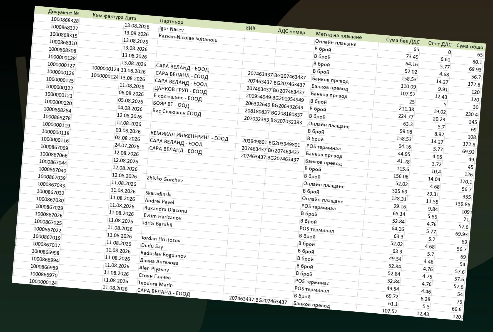Image resolution: width=493 pixels, height=332 pixels.
Task: Select КЕМИКАЛ ИНЖЕНЕРИНГ - ЕООД cell
Action: (189, 136)
